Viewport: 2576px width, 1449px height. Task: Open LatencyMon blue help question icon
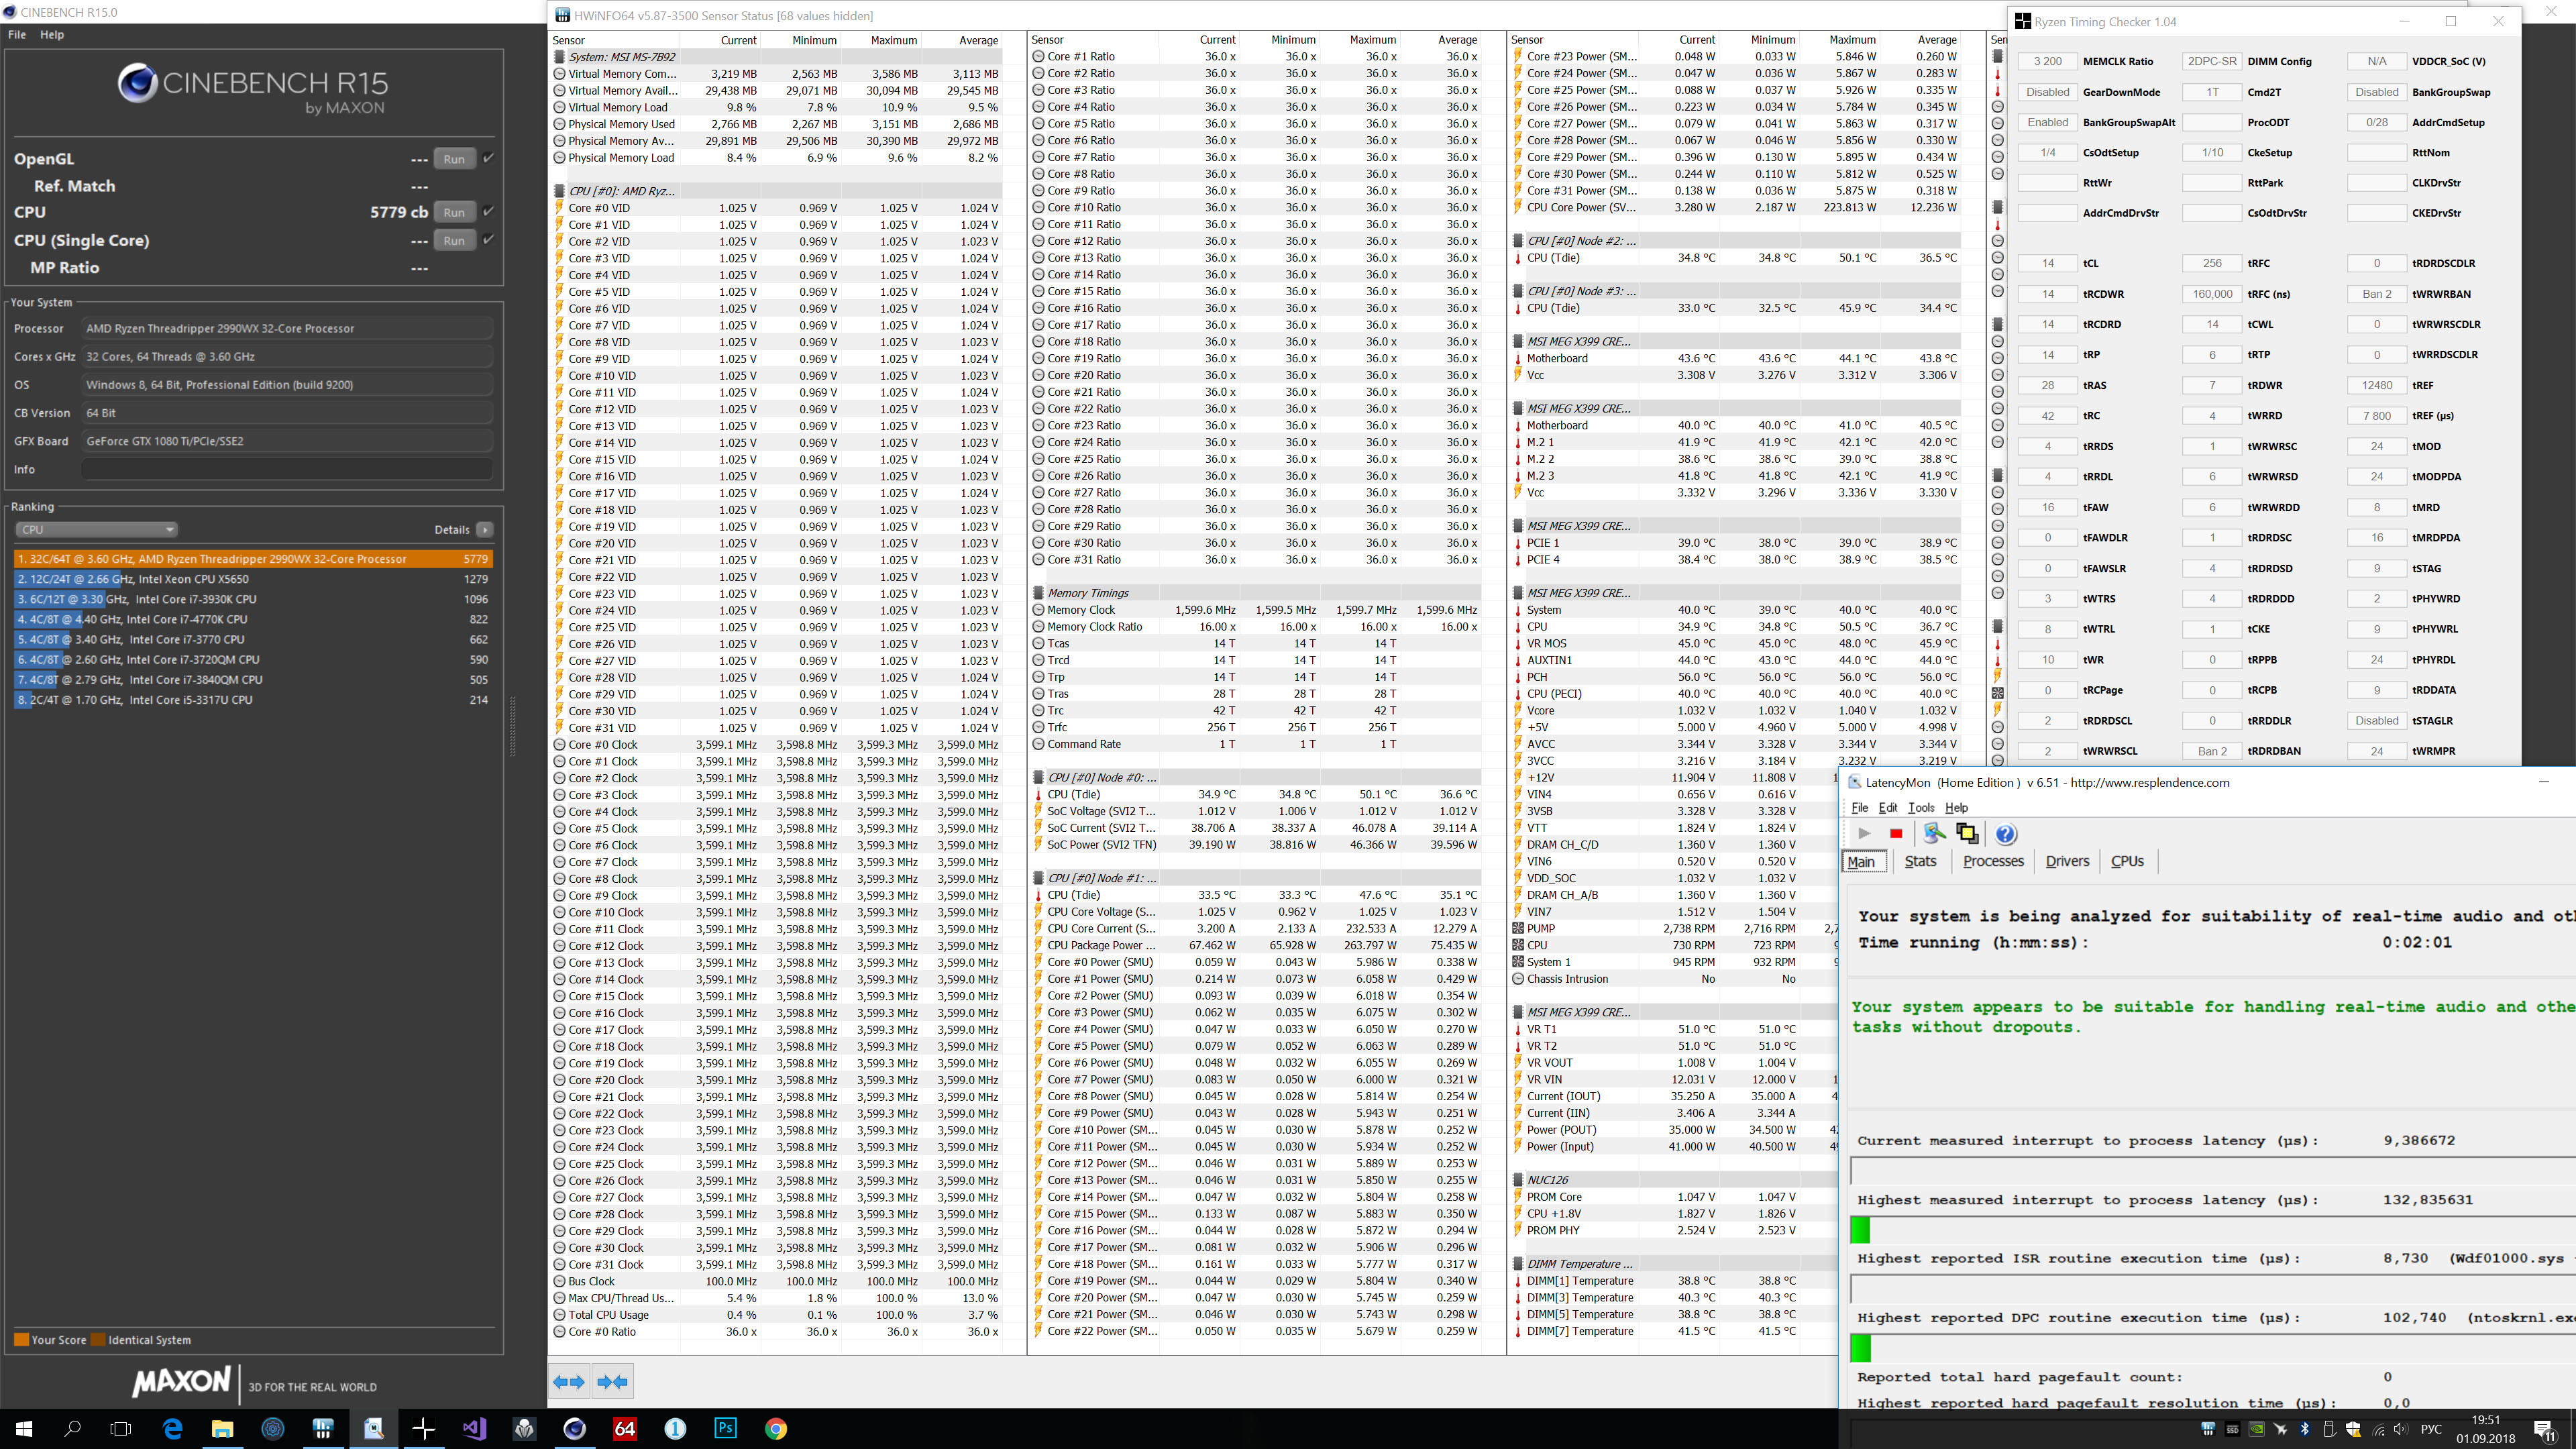(x=2006, y=833)
